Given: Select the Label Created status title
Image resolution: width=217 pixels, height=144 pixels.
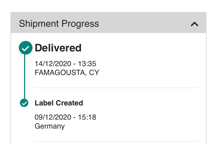Looking at the screenshot, I should [x=59, y=103].
